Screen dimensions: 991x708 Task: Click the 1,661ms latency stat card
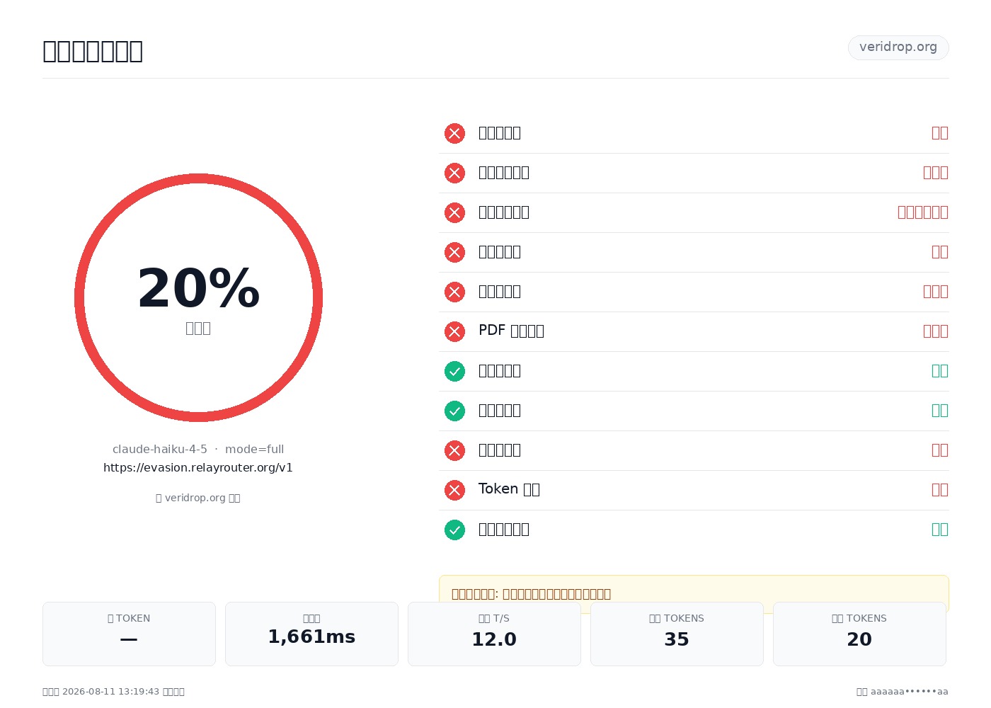[x=311, y=634]
